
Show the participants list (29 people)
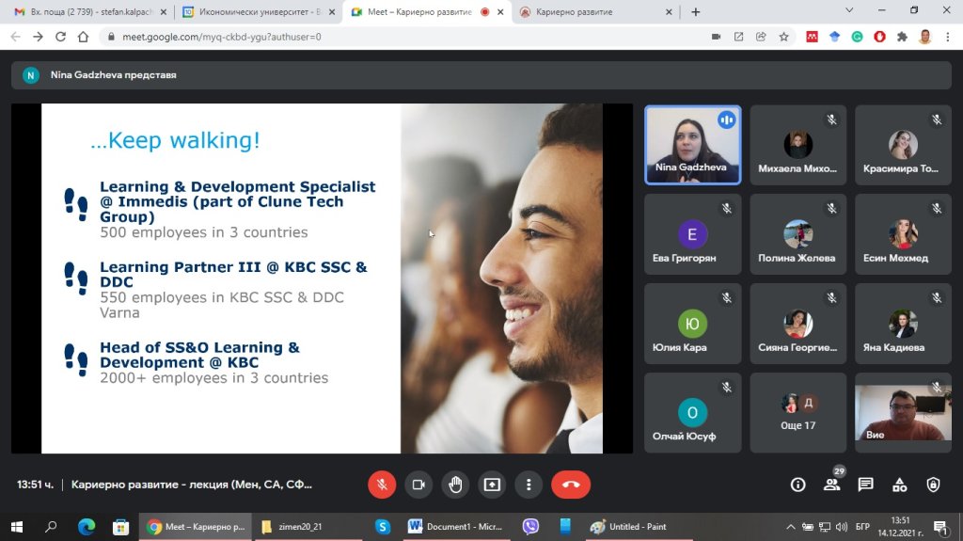click(832, 485)
